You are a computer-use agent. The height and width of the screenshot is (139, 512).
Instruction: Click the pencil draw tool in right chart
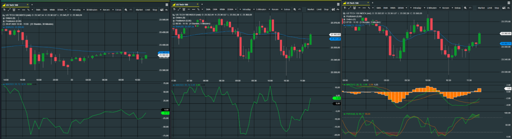(369, 8)
